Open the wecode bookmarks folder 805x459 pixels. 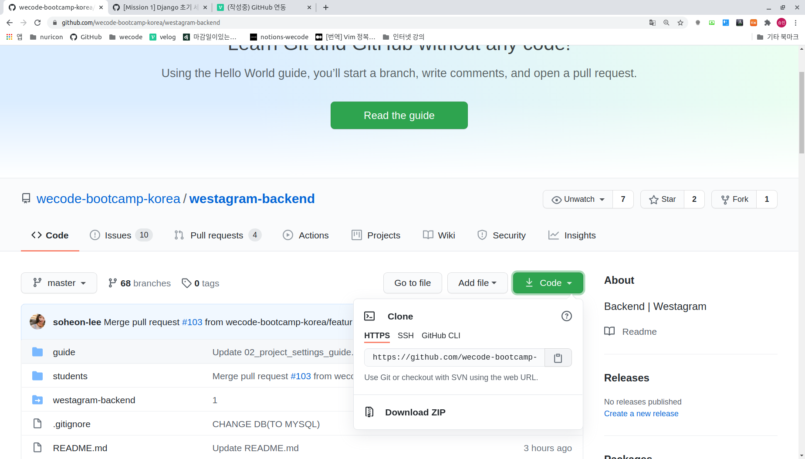pos(125,37)
